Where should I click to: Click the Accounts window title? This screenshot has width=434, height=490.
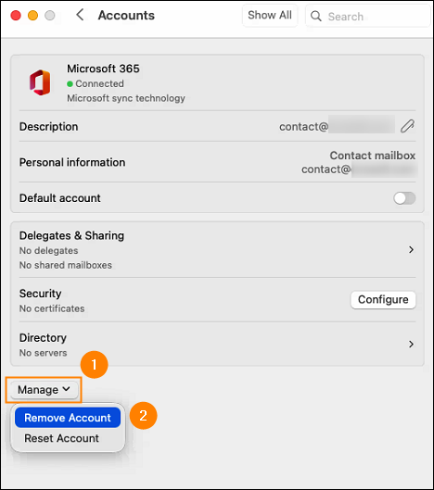126,16
